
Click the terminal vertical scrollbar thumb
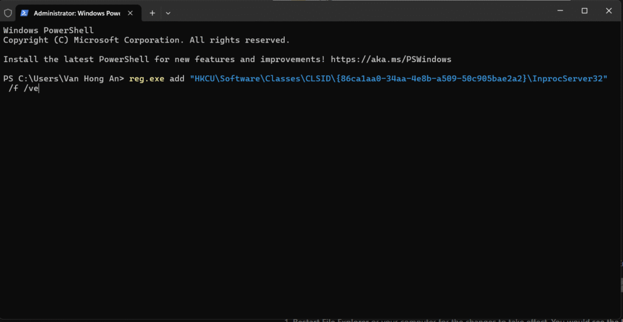(x=620, y=284)
